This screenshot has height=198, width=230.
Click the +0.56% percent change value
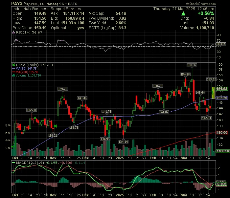point(206,13)
